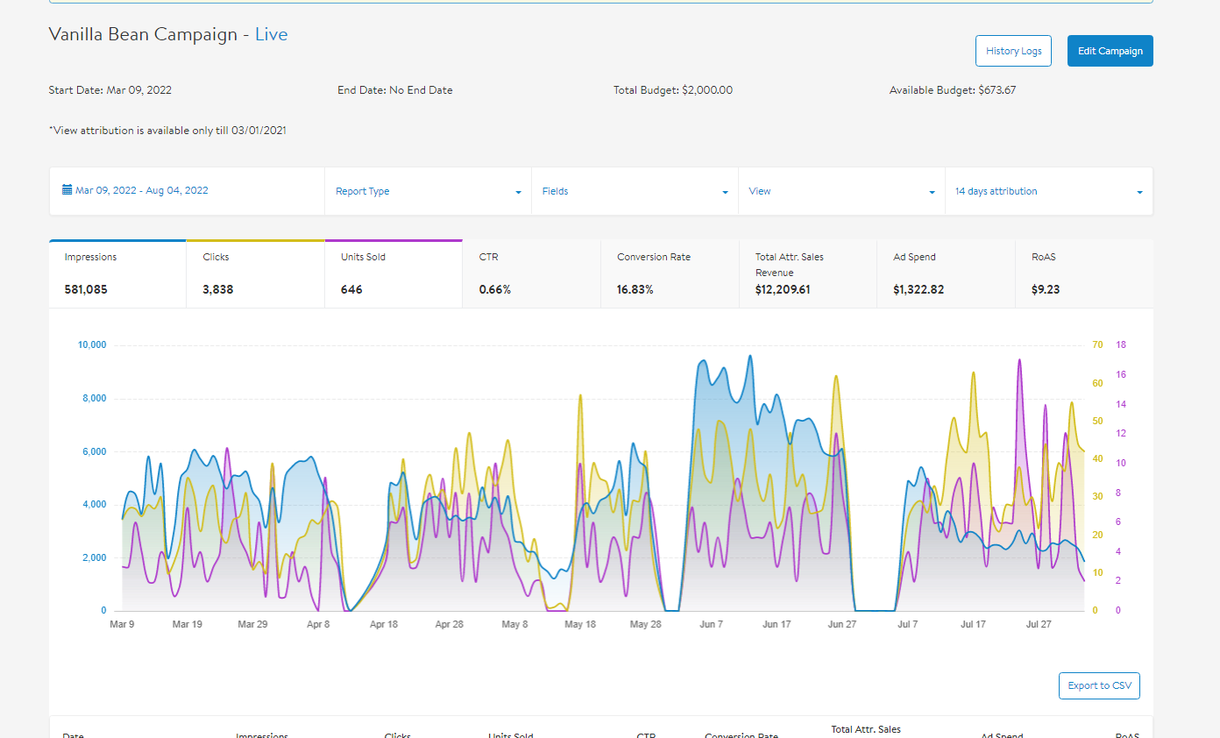Viewport: 1220px width, 738px height.
Task: Change the 14 days attribution dropdown
Action: [x=1048, y=191]
